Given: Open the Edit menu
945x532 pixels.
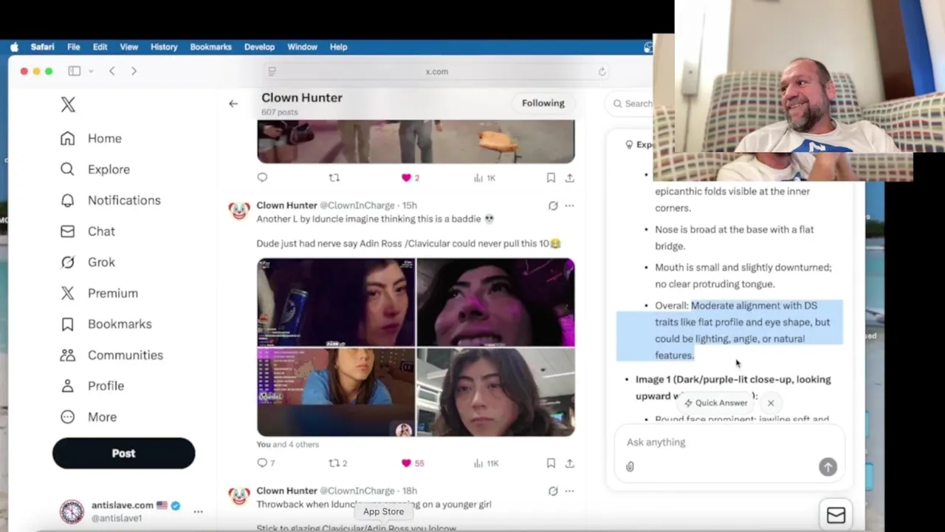Looking at the screenshot, I should pyautogui.click(x=100, y=47).
